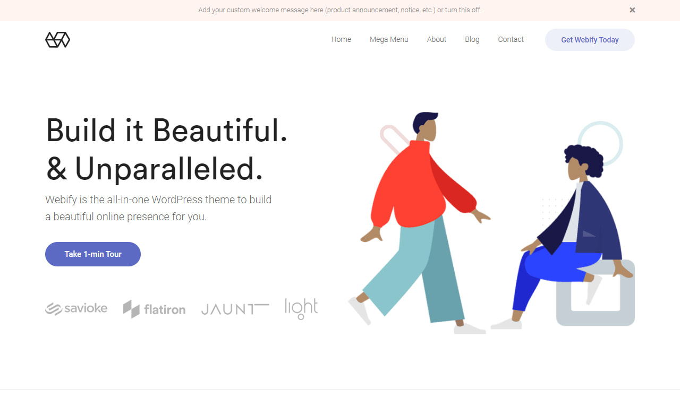Image resolution: width=680 pixels, height=398 pixels.
Task: Click the Flatiron brand logo
Action: pos(155,309)
